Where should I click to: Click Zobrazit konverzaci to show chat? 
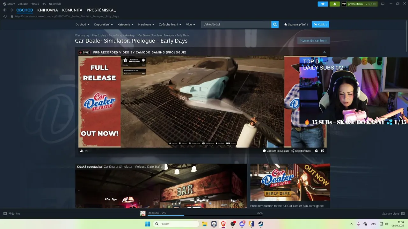[276, 151]
